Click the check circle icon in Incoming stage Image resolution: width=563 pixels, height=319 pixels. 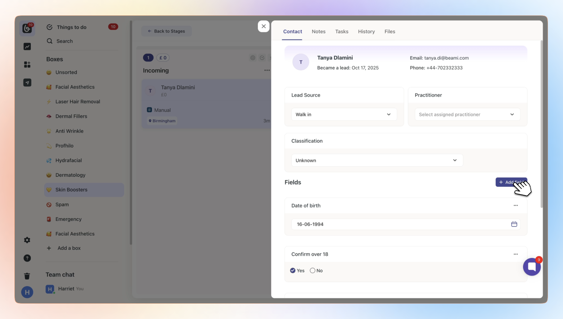262,58
